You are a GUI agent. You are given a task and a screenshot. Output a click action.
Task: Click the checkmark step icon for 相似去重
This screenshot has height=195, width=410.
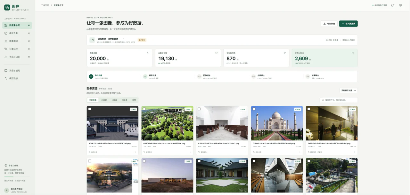pos(145,76)
